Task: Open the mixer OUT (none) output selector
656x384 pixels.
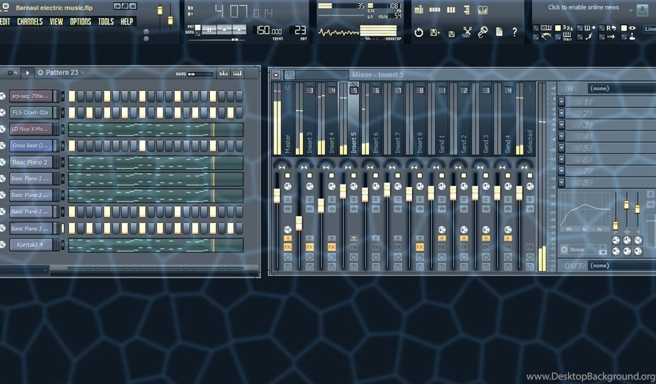Action: click(x=621, y=266)
